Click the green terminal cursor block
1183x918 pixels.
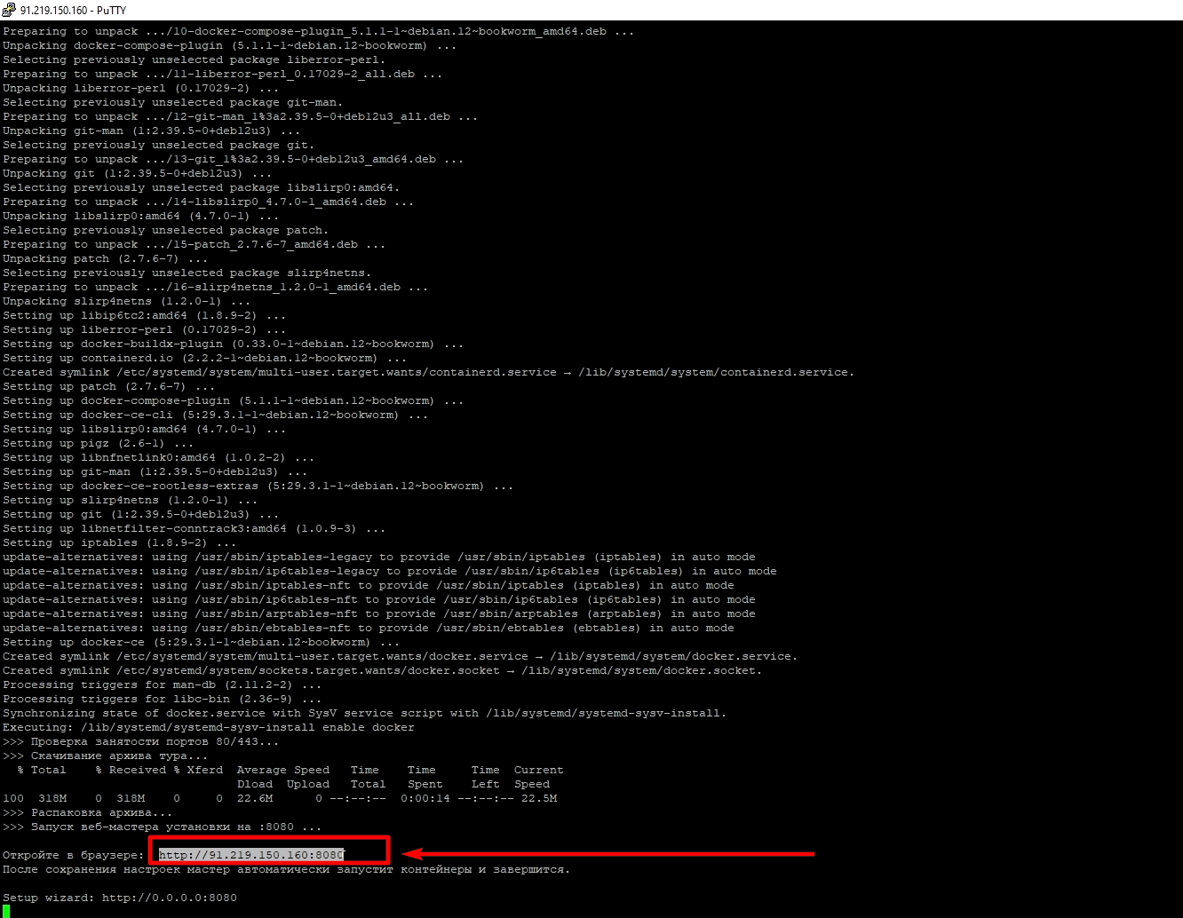(6, 911)
